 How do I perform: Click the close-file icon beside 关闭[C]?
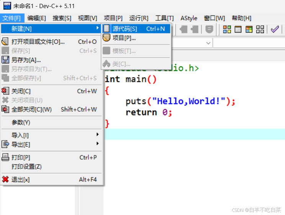pyautogui.click(x=5, y=91)
